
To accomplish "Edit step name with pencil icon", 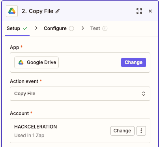I will point(58,11).
